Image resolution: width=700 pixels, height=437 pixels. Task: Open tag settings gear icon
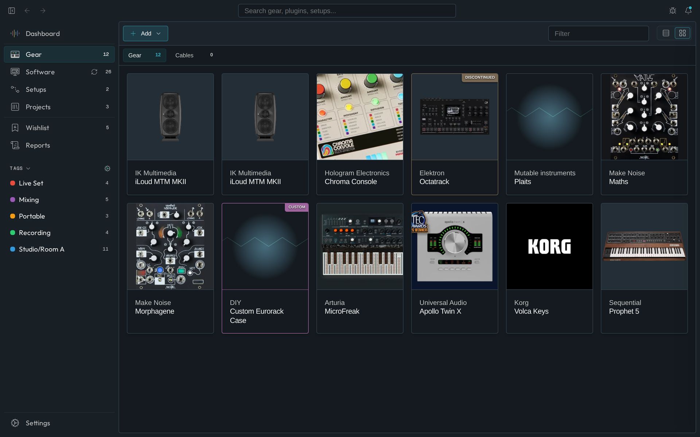point(107,168)
